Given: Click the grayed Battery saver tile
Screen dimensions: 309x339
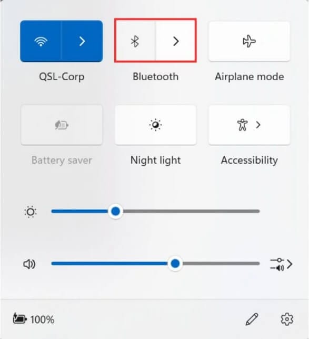Looking at the screenshot, I should tap(62, 125).
